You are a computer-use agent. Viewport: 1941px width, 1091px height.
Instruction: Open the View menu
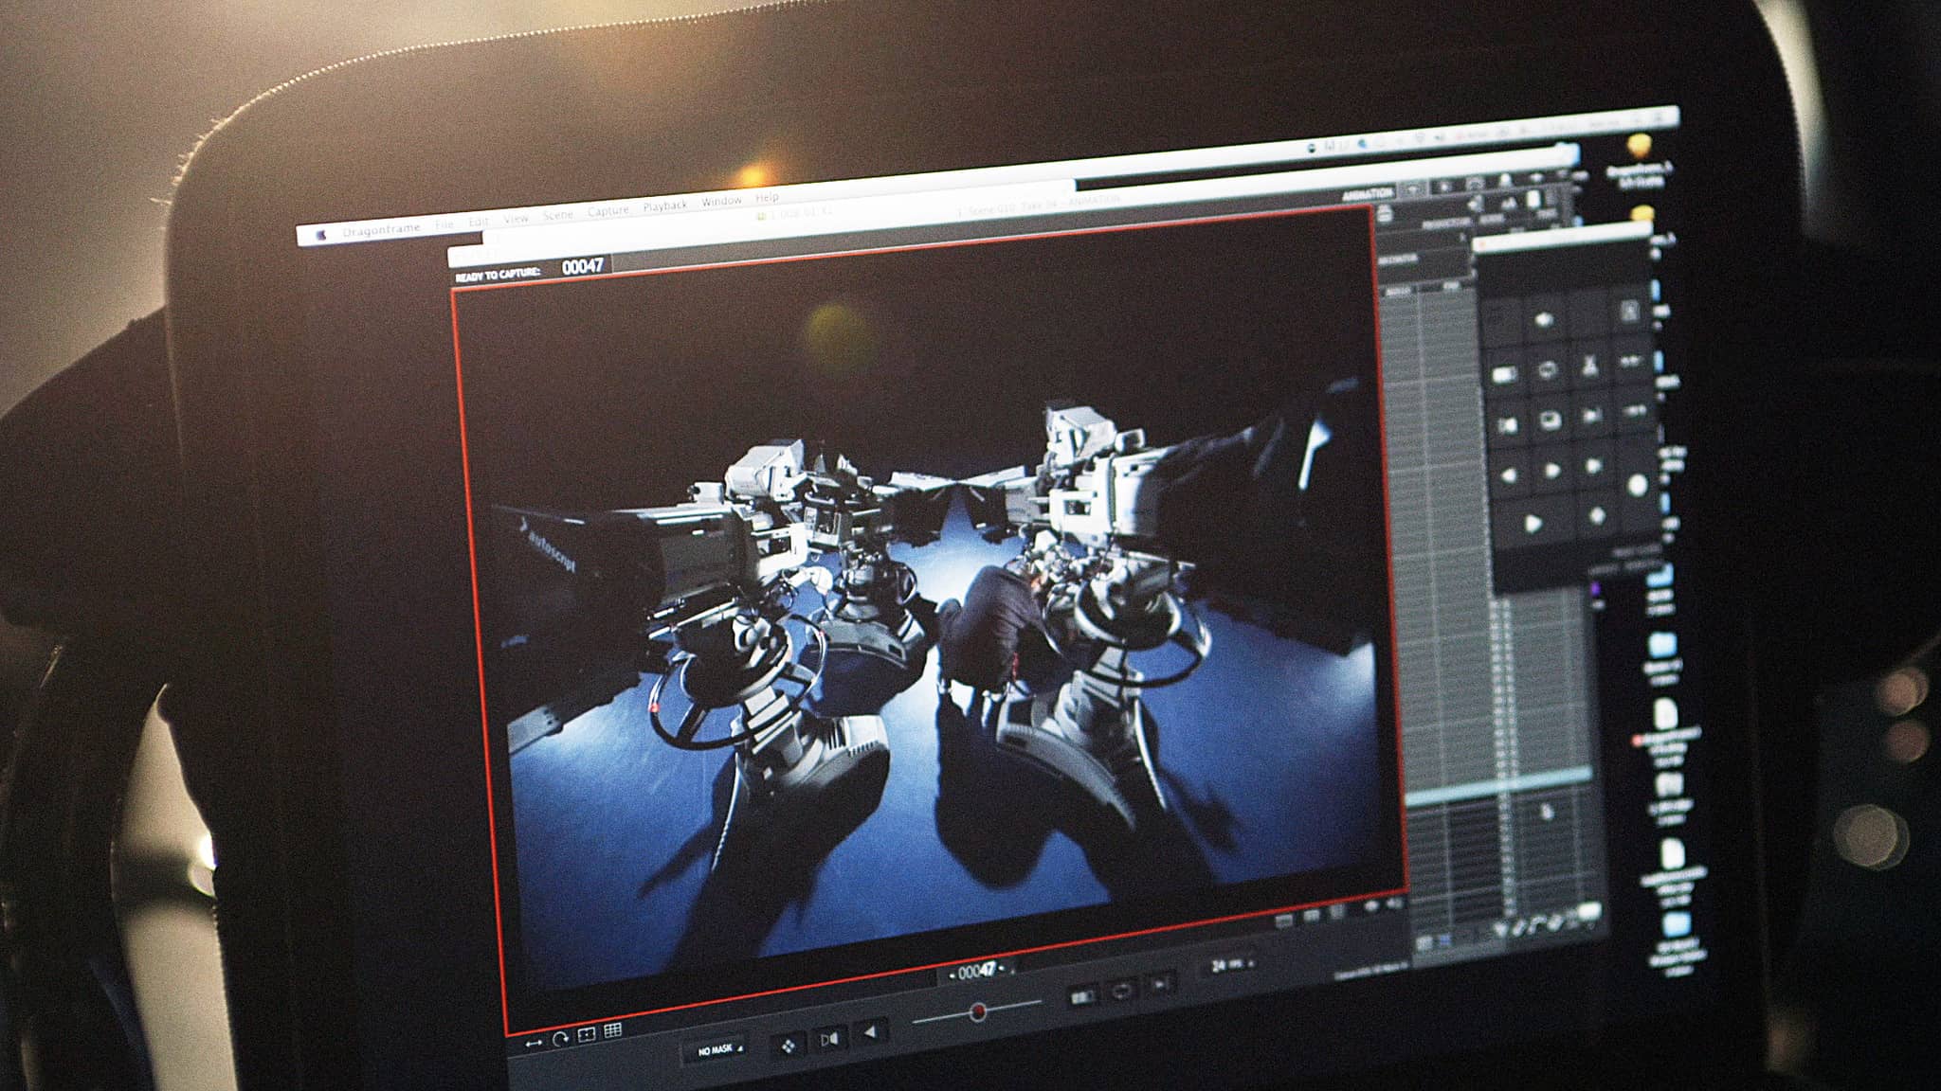[x=517, y=219]
